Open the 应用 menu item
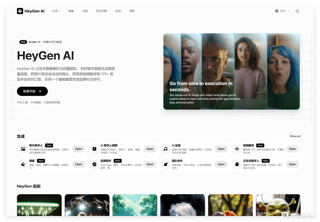Screen dimensions: 320x222 [118, 11]
